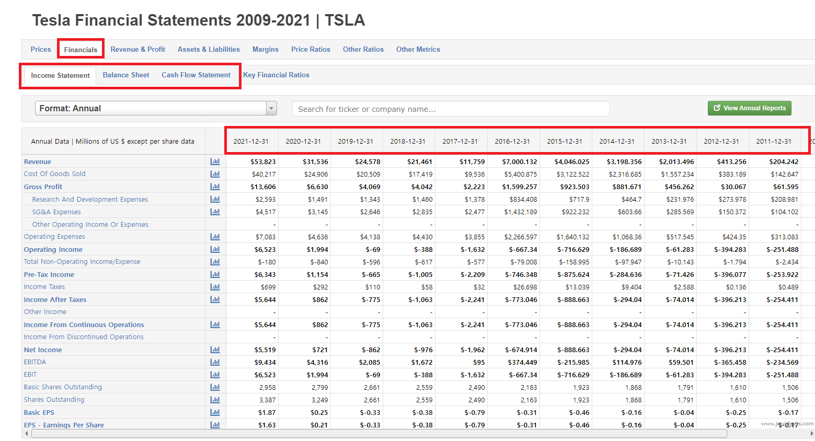Screen dimensions: 815x441
Task: Open the EBITDA link
Action: (35, 362)
